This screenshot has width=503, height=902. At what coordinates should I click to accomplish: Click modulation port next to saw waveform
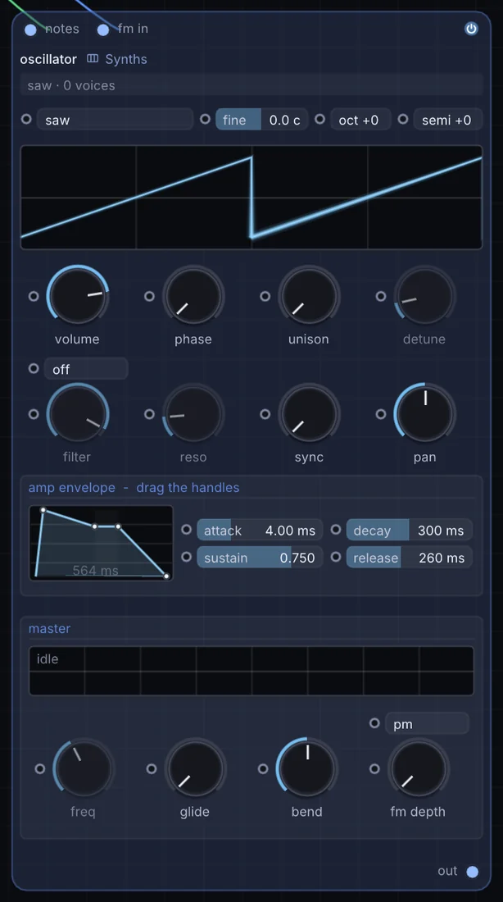click(26, 119)
